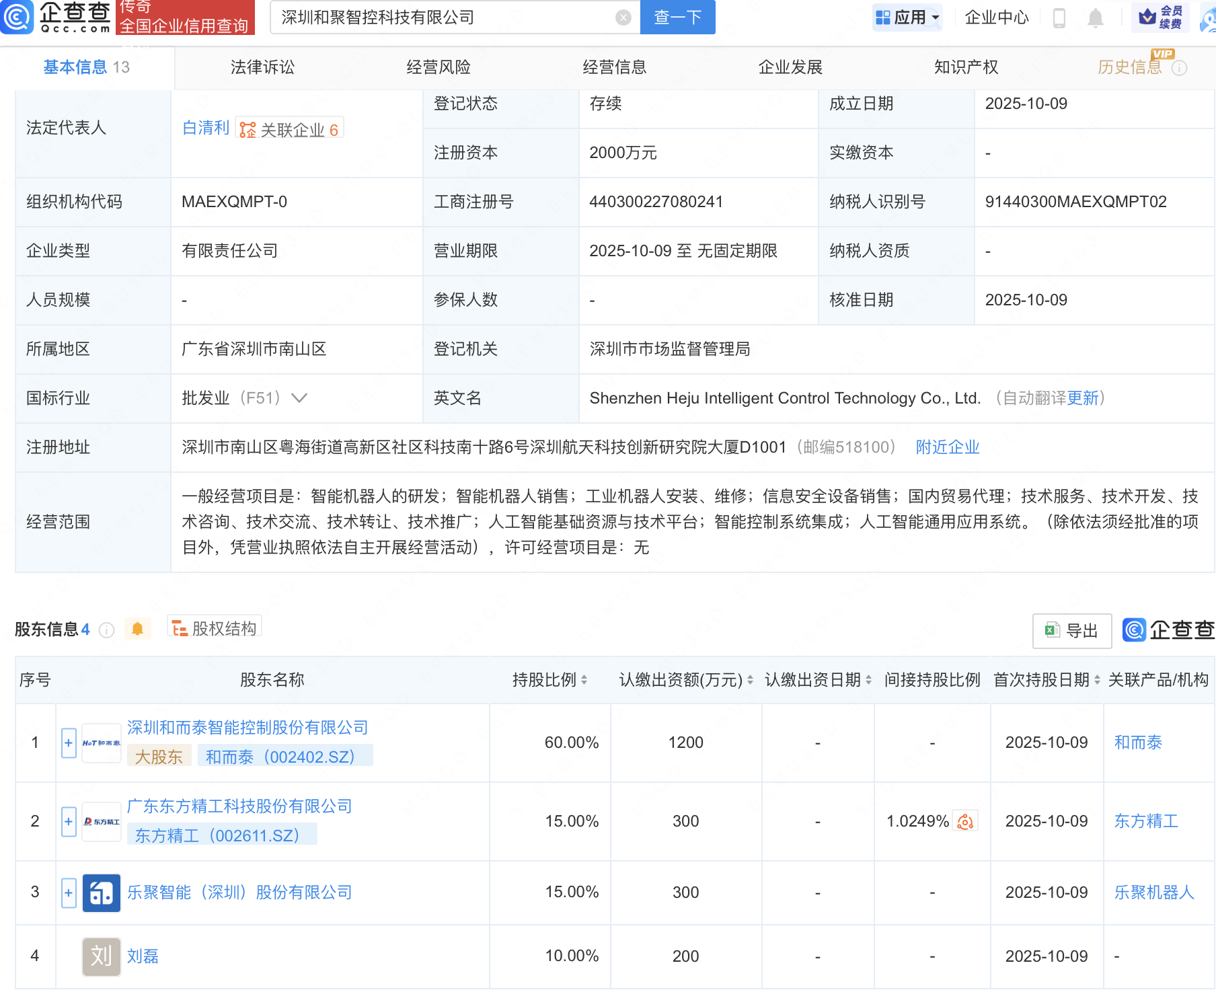Open legal representative 白清利 link
Screen dimensions: 1216x990
206,128
